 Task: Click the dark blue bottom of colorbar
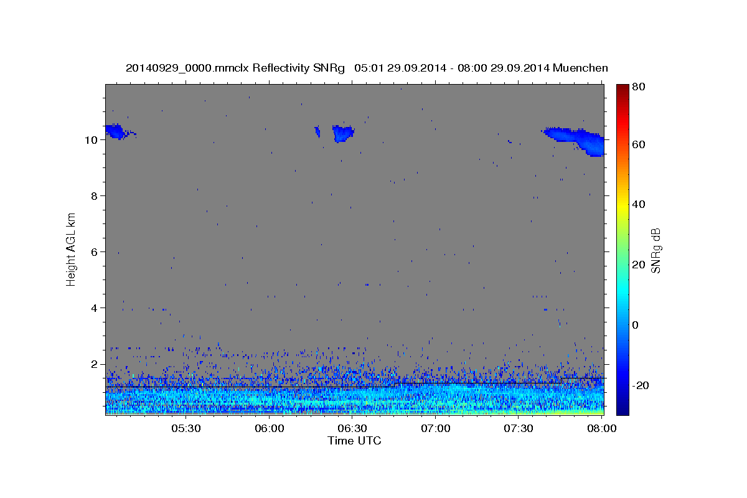pyautogui.click(x=622, y=408)
